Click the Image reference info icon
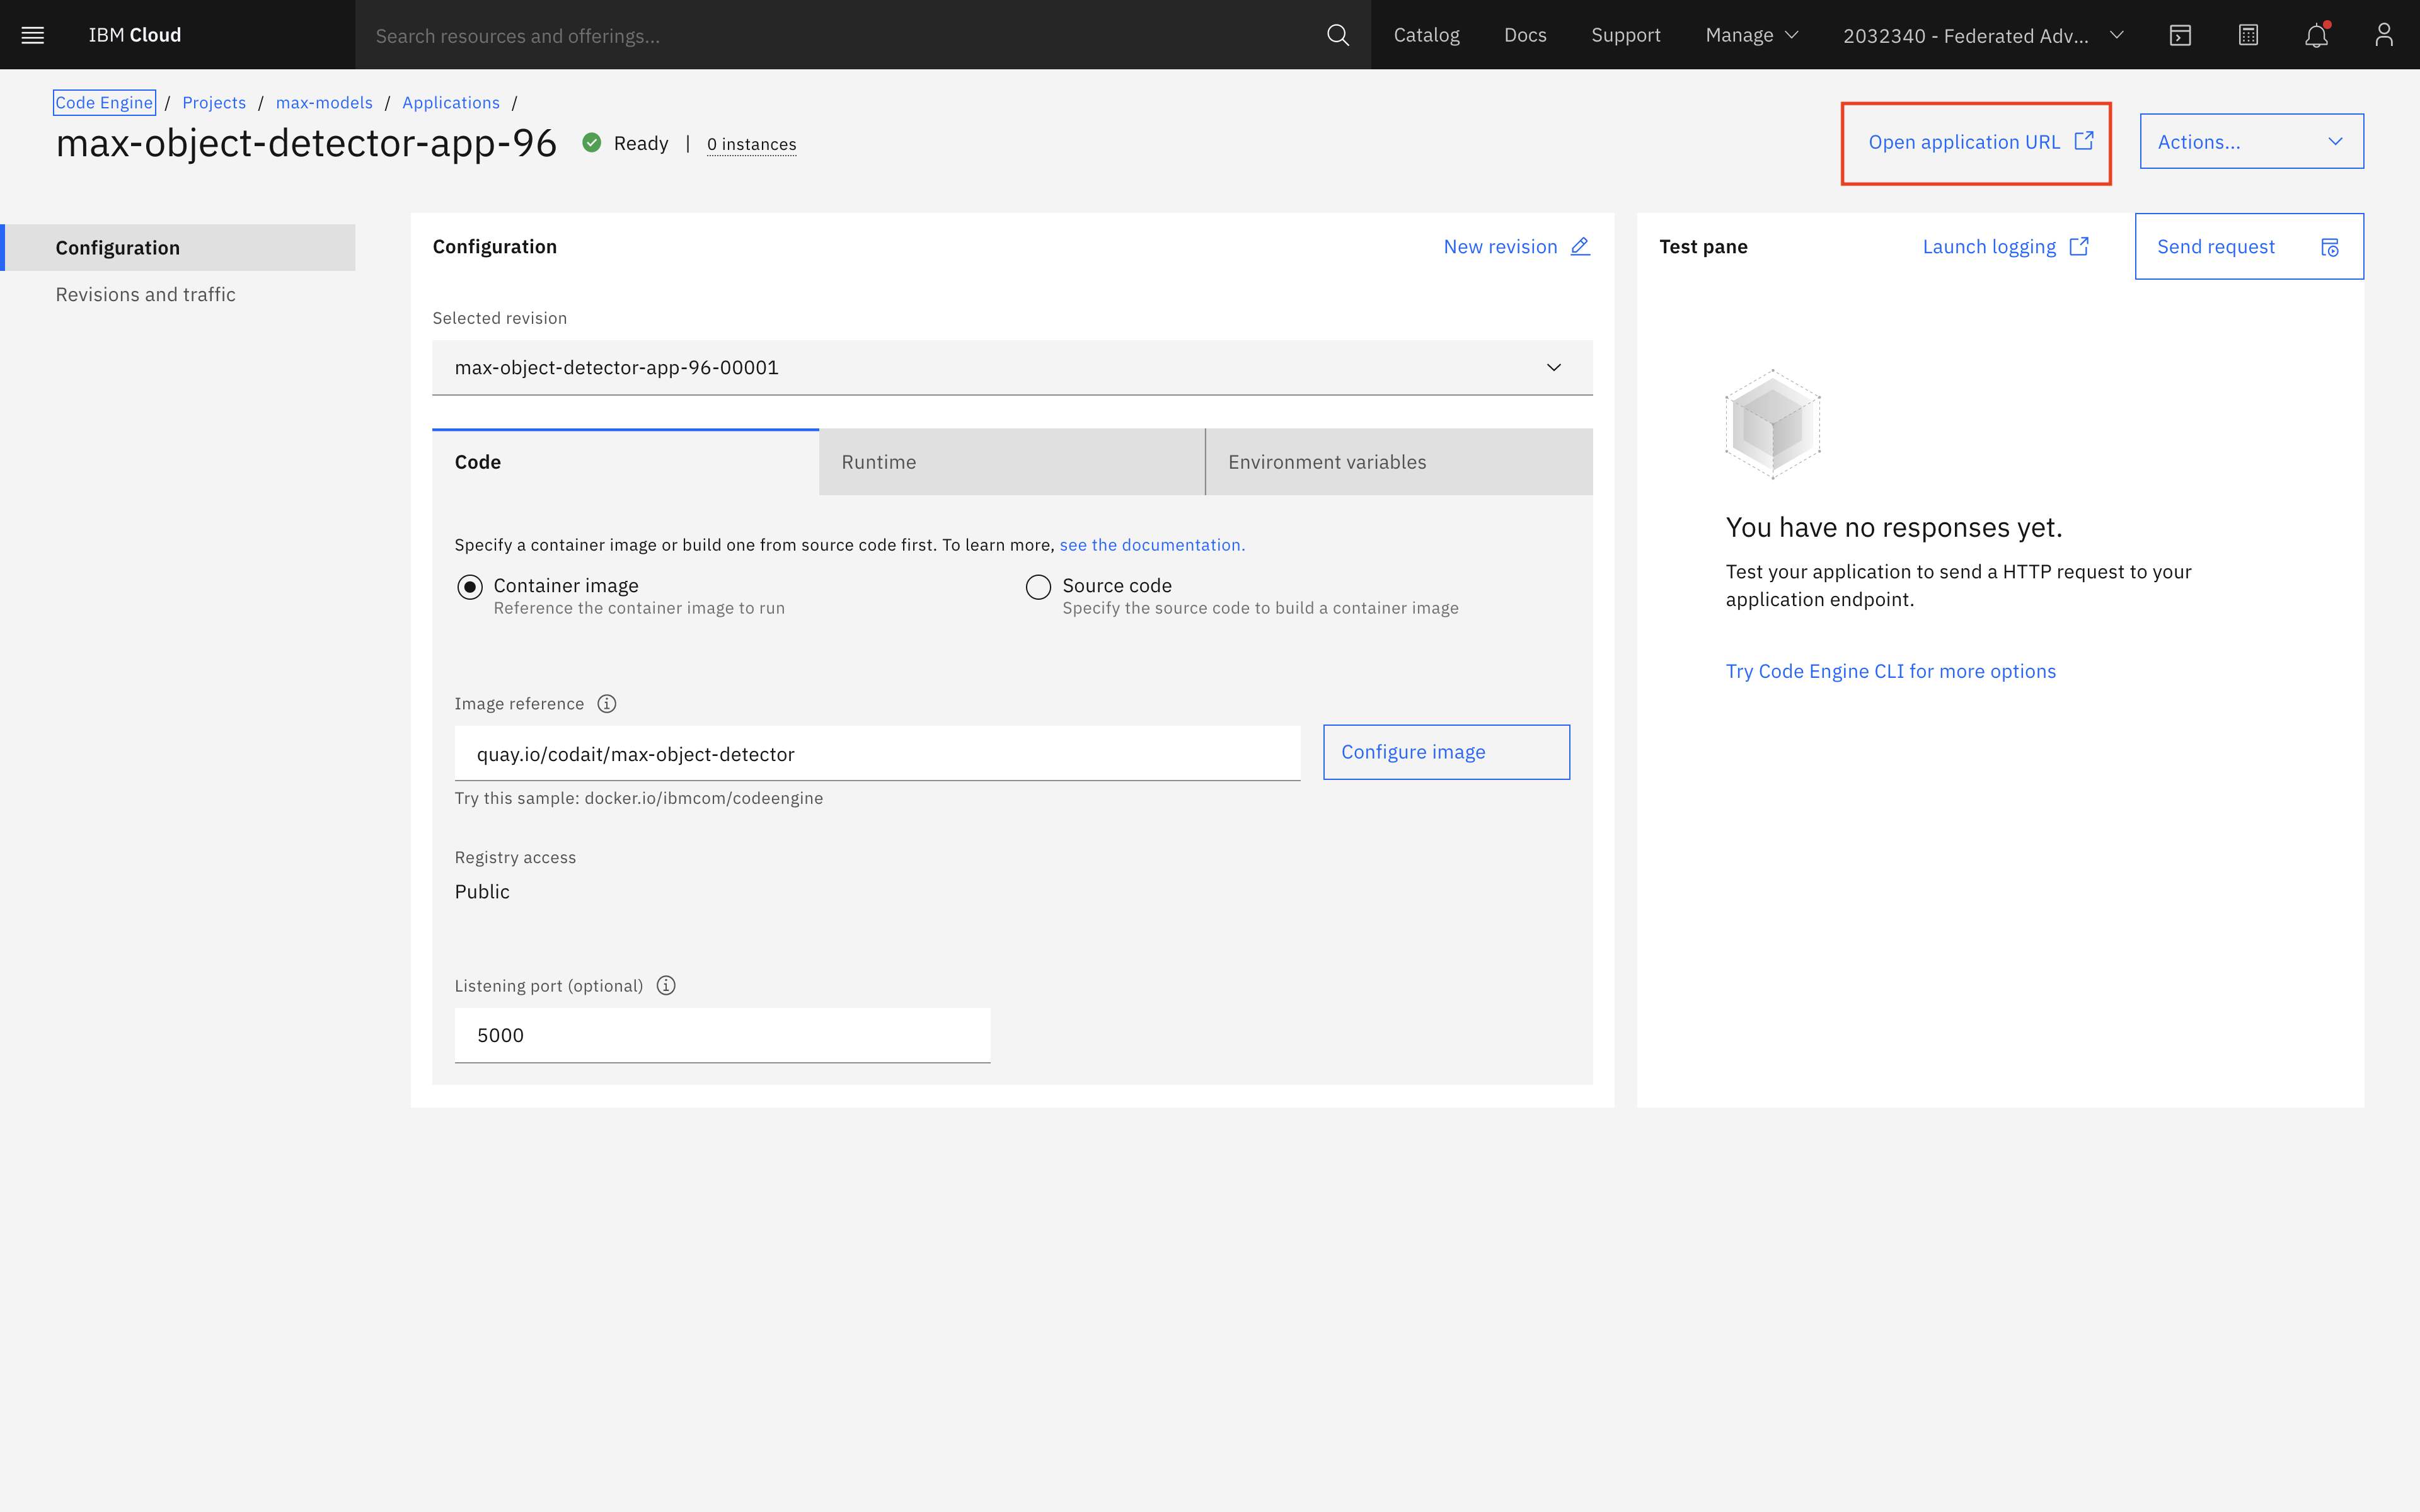The height and width of the screenshot is (1512, 2420). [607, 704]
